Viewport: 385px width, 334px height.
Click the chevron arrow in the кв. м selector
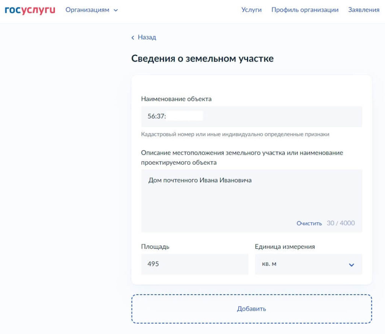(352, 265)
